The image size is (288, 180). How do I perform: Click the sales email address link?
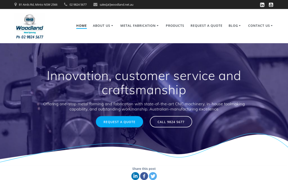pos(116,4)
